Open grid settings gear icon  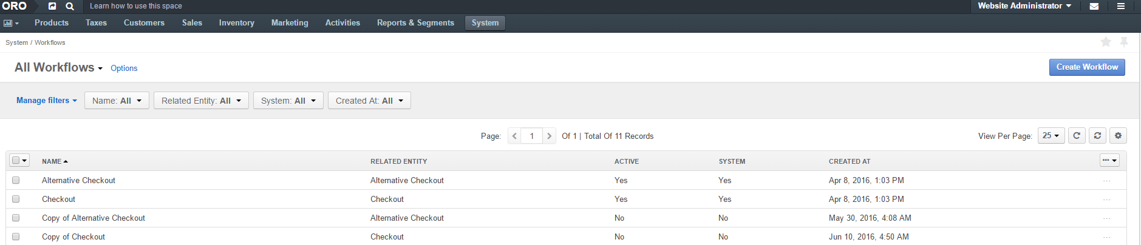[1118, 136]
